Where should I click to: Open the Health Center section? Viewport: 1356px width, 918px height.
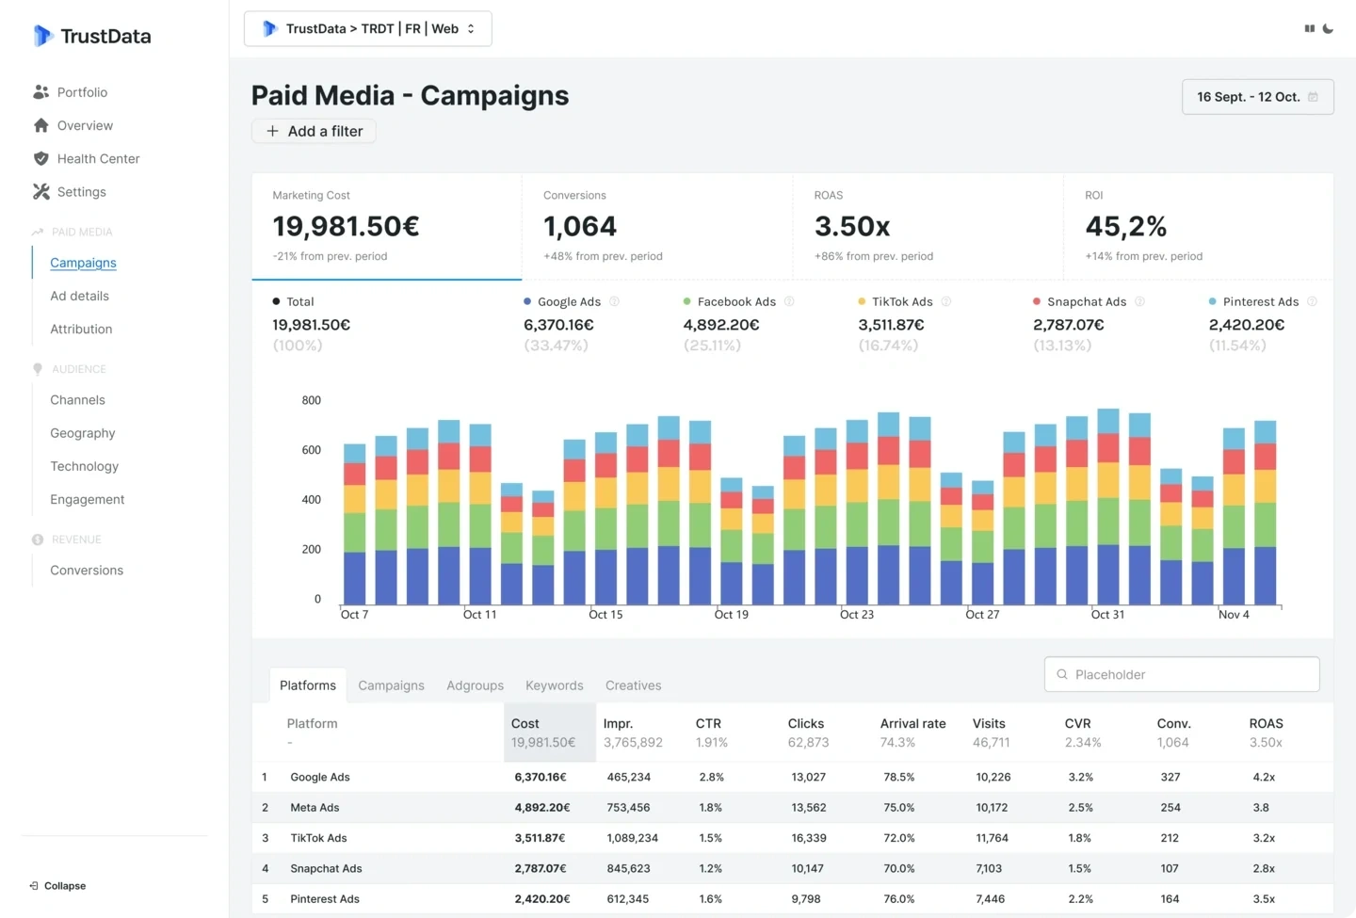pos(41,158)
